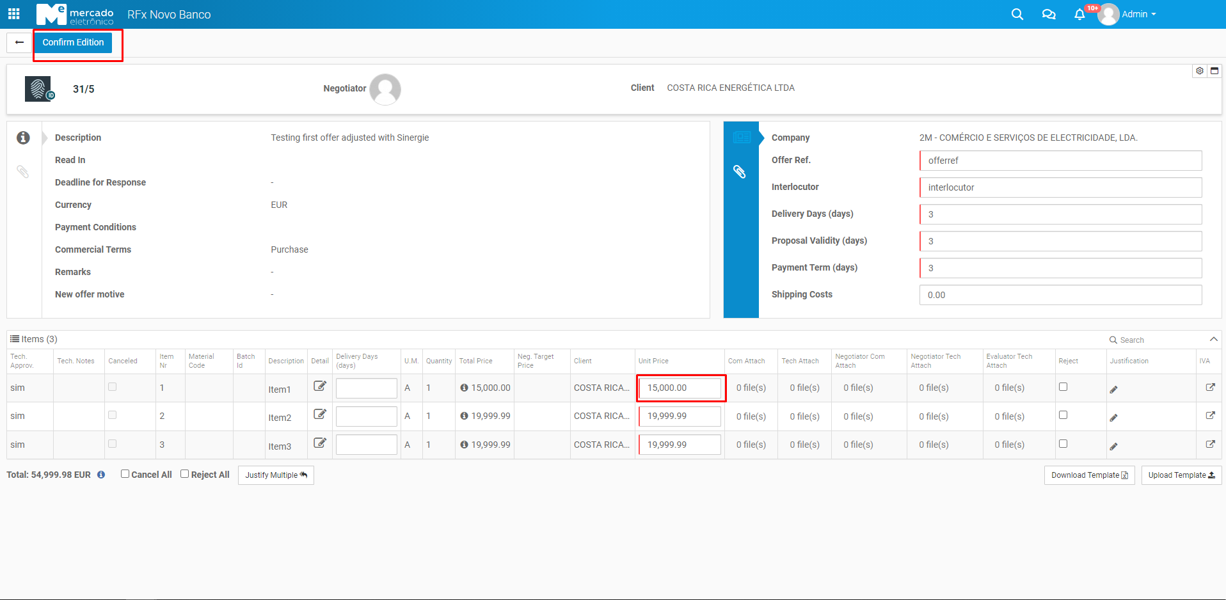Open the apps grid menu icon
This screenshot has height=600, width=1226.
pyautogui.click(x=13, y=14)
